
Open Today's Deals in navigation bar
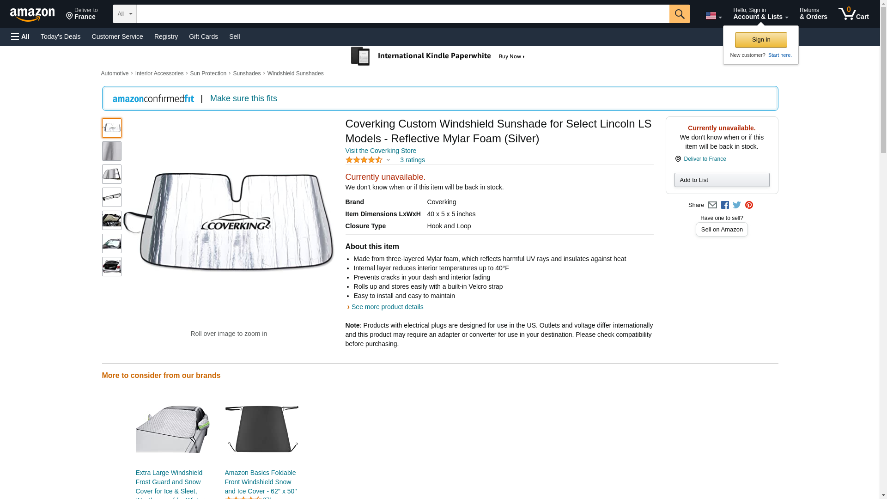click(x=61, y=37)
